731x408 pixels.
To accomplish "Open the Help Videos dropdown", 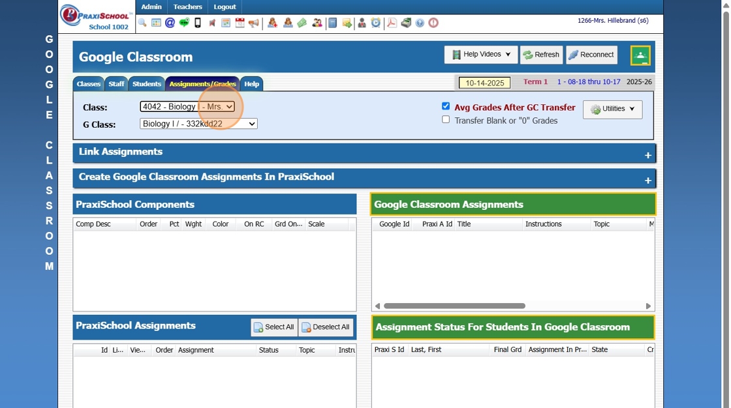I will [x=480, y=55].
